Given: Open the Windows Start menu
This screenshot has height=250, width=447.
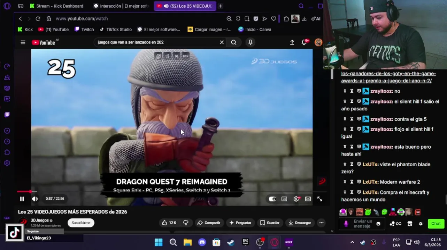Looking at the screenshot, I should pyautogui.click(x=159, y=242).
